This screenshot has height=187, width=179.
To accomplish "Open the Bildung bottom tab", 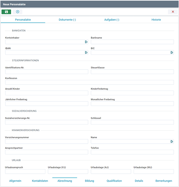I will tap(89, 181).
